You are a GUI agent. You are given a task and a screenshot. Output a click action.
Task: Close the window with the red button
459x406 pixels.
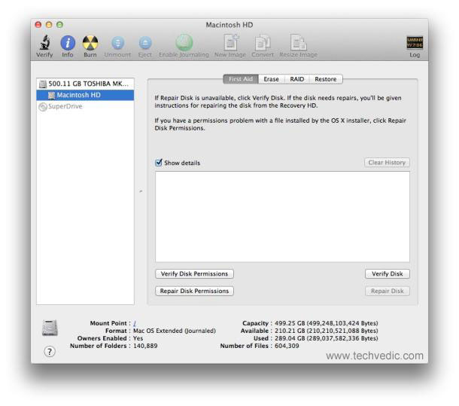(x=38, y=25)
